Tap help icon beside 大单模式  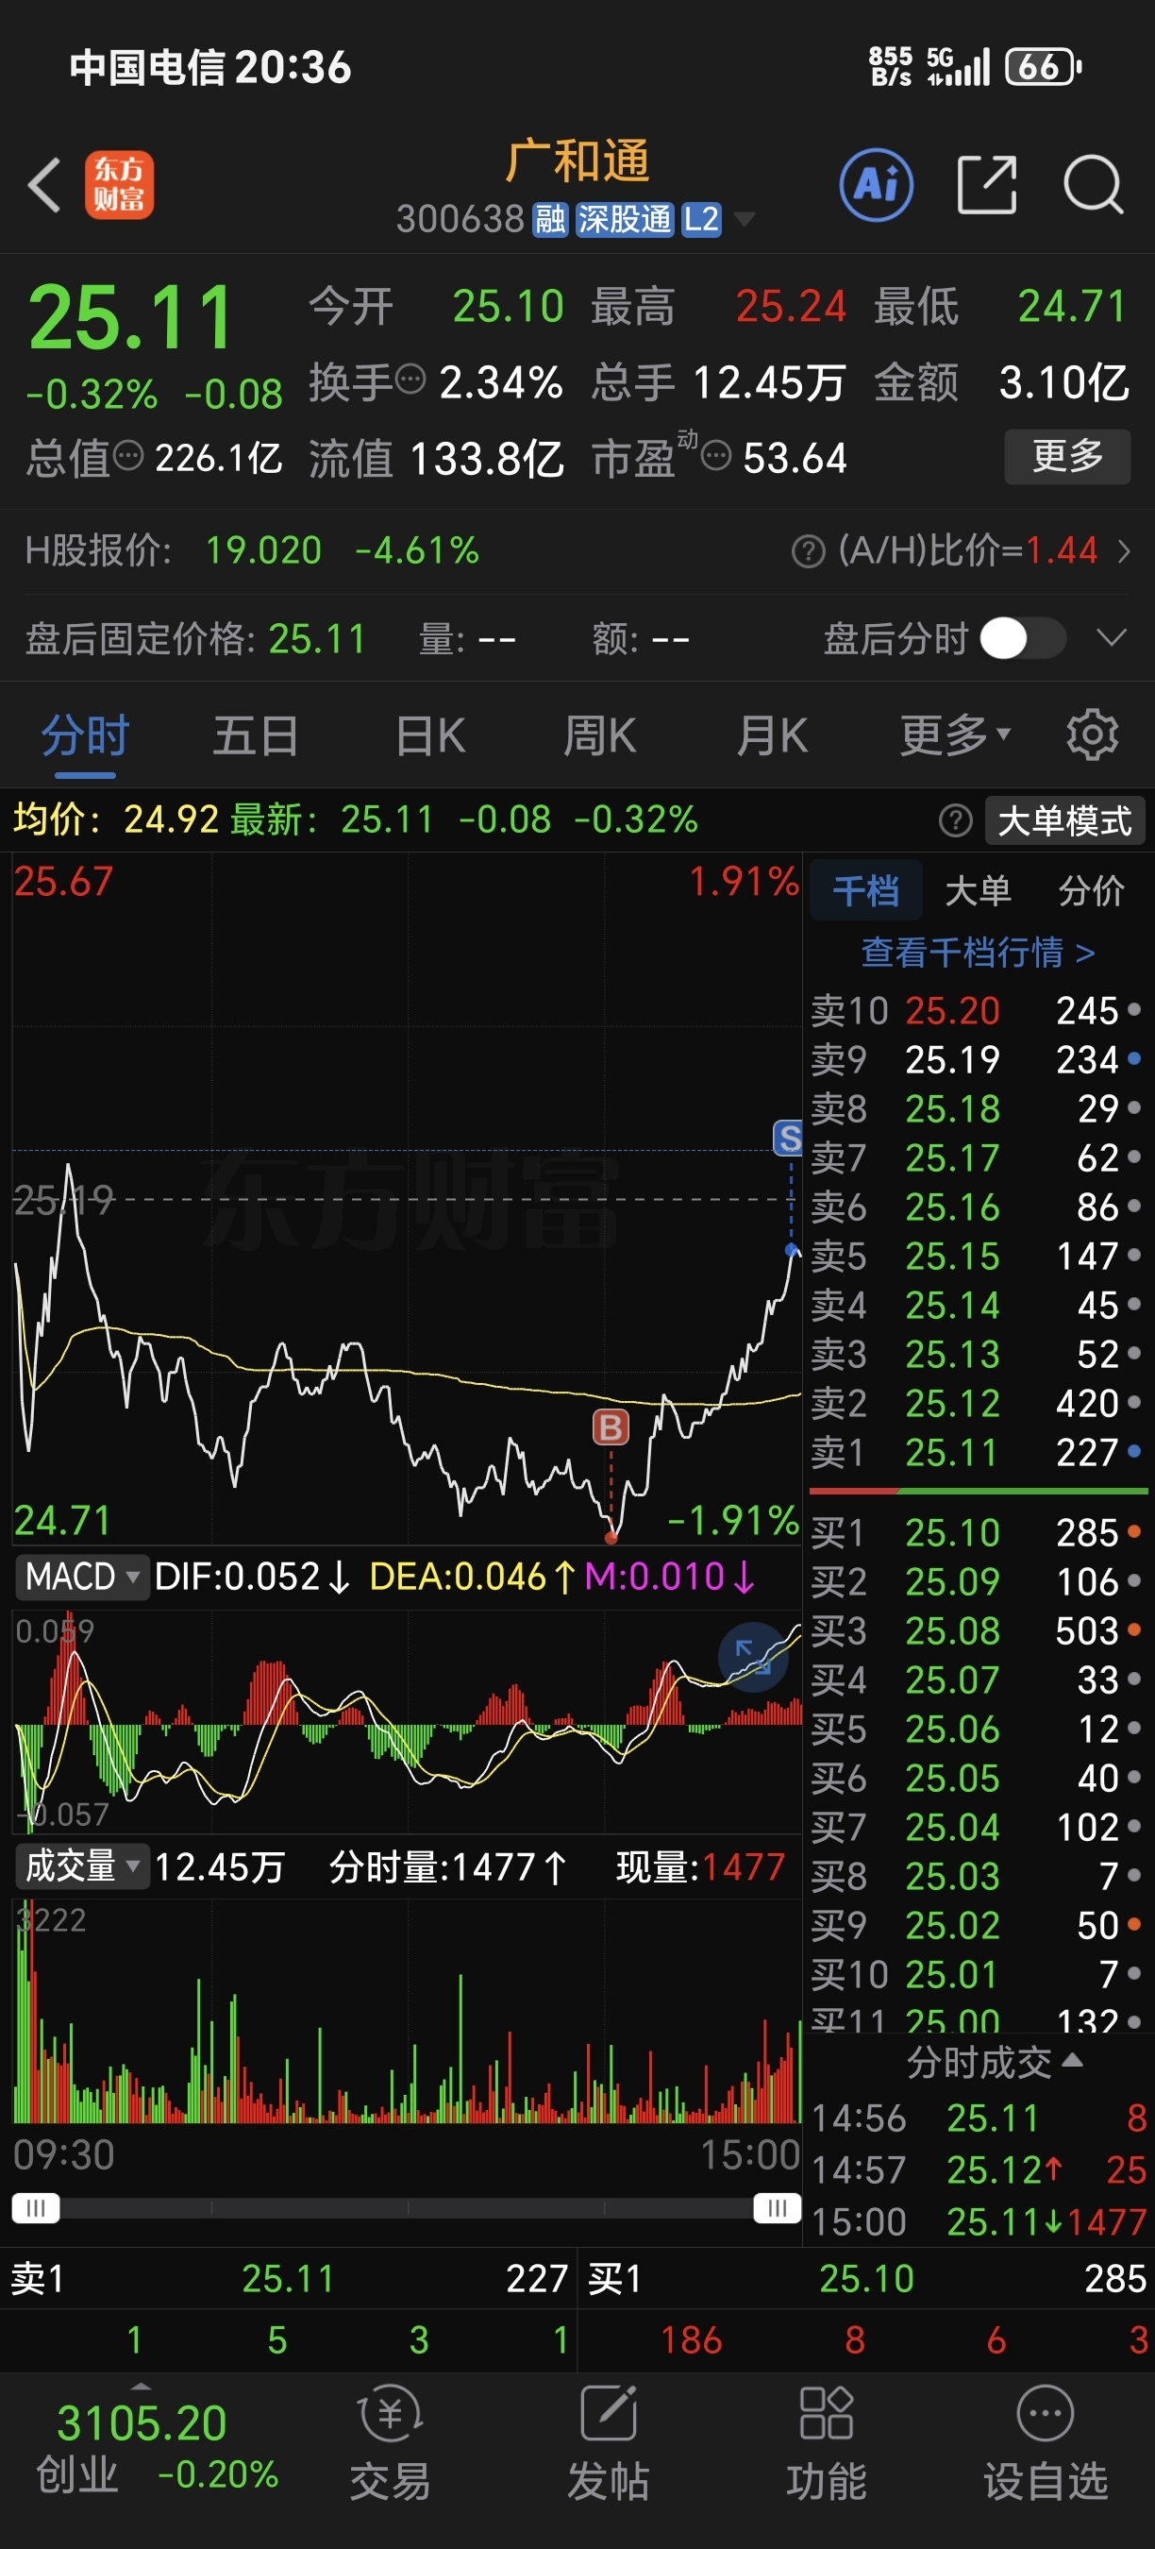point(955,820)
